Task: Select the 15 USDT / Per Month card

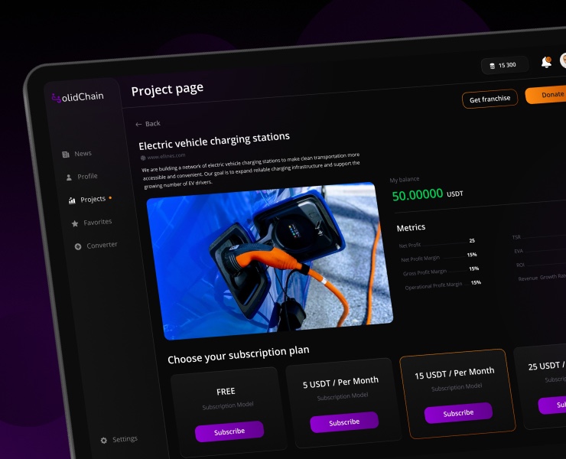Action: pyautogui.click(x=457, y=394)
